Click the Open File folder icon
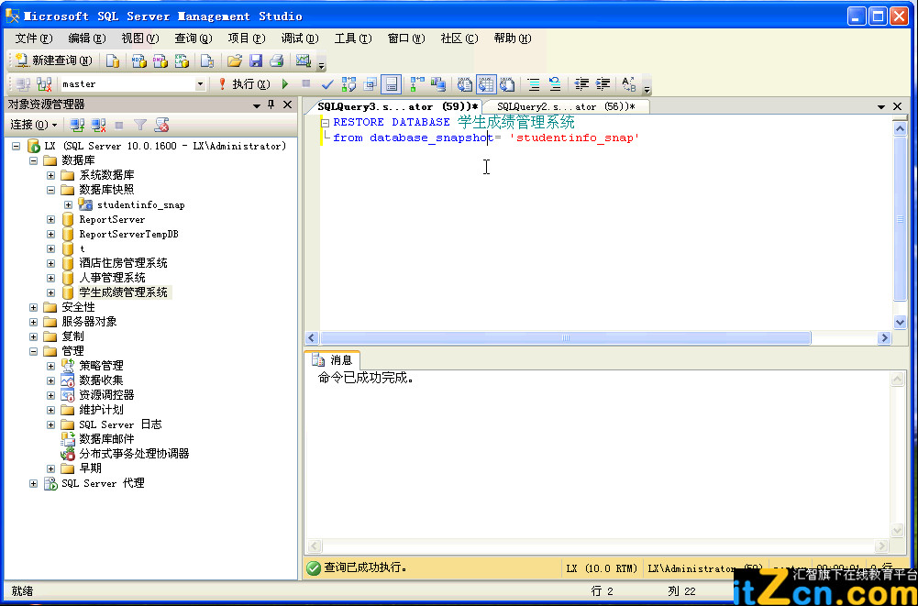Image resolution: width=918 pixels, height=606 pixels. tap(235, 61)
